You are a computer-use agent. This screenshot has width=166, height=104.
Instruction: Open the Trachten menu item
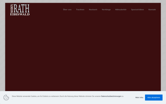coord(80,9)
